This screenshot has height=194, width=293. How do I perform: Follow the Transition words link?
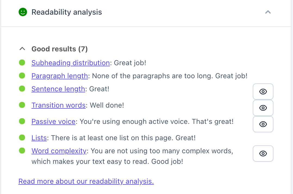click(58, 105)
